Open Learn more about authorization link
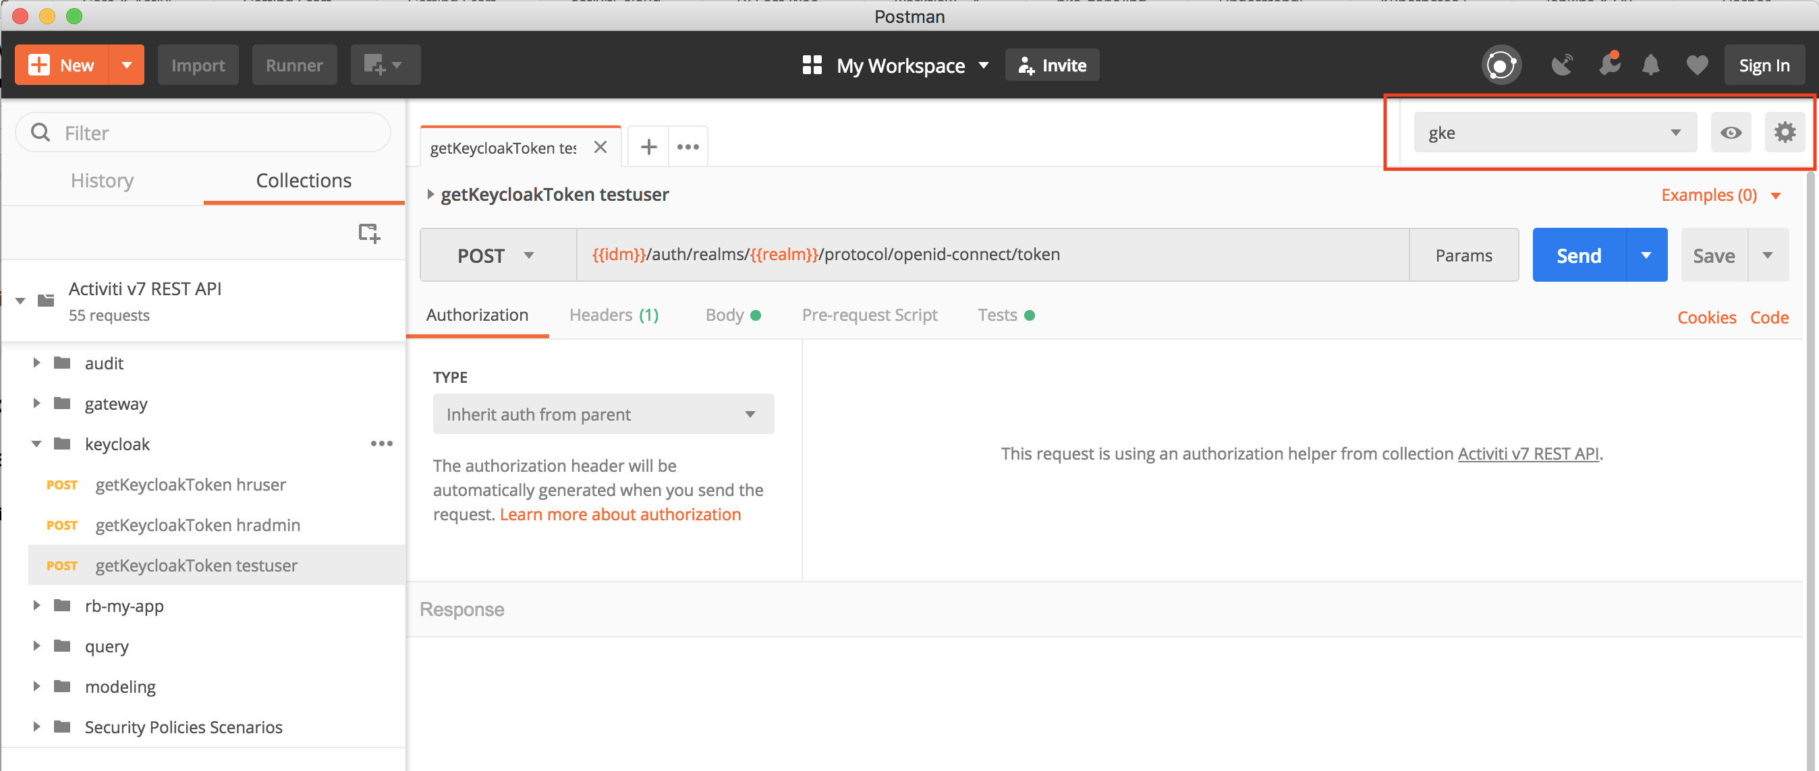The height and width of the screenshot is (771, 1819). click(x=620, y=514)
